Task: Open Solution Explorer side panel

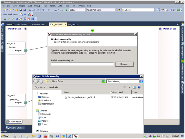Action: point(182,32)
